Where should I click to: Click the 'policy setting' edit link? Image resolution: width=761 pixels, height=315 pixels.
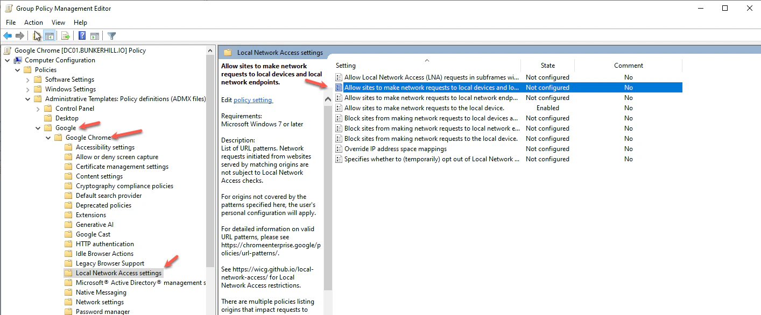[253, 100]
